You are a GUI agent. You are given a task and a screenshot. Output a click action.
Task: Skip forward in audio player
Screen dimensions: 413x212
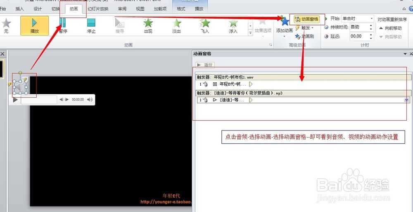pyautogui.click(x=66, y=100)
